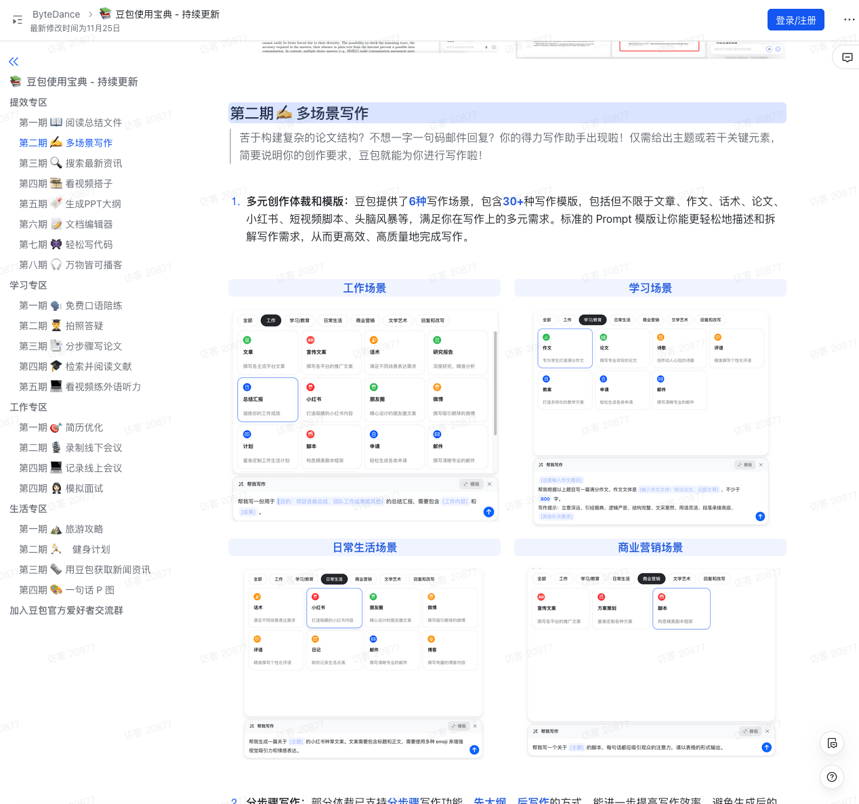Open 第五期 生成PPT大纲 page
This screenshot has width=859, height=804.
pos(70,204)
